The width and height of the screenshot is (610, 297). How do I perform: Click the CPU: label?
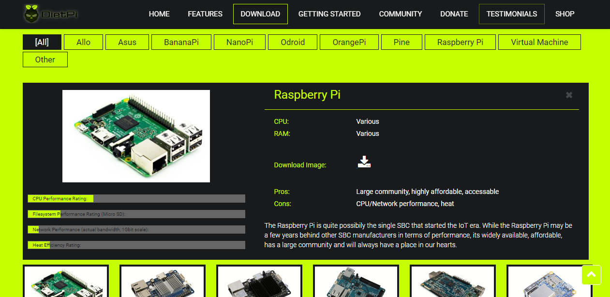coord(282,121)
